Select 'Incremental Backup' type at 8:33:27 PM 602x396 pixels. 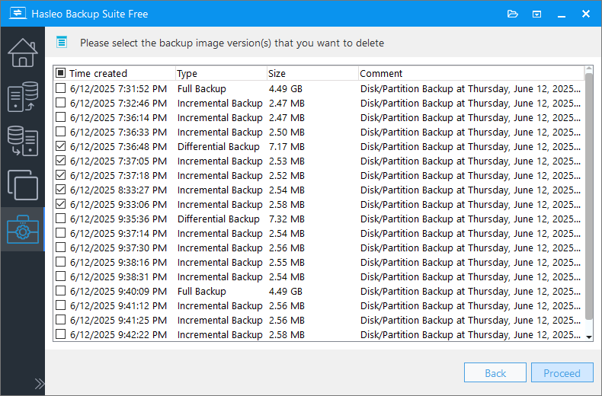coord(220,190)
